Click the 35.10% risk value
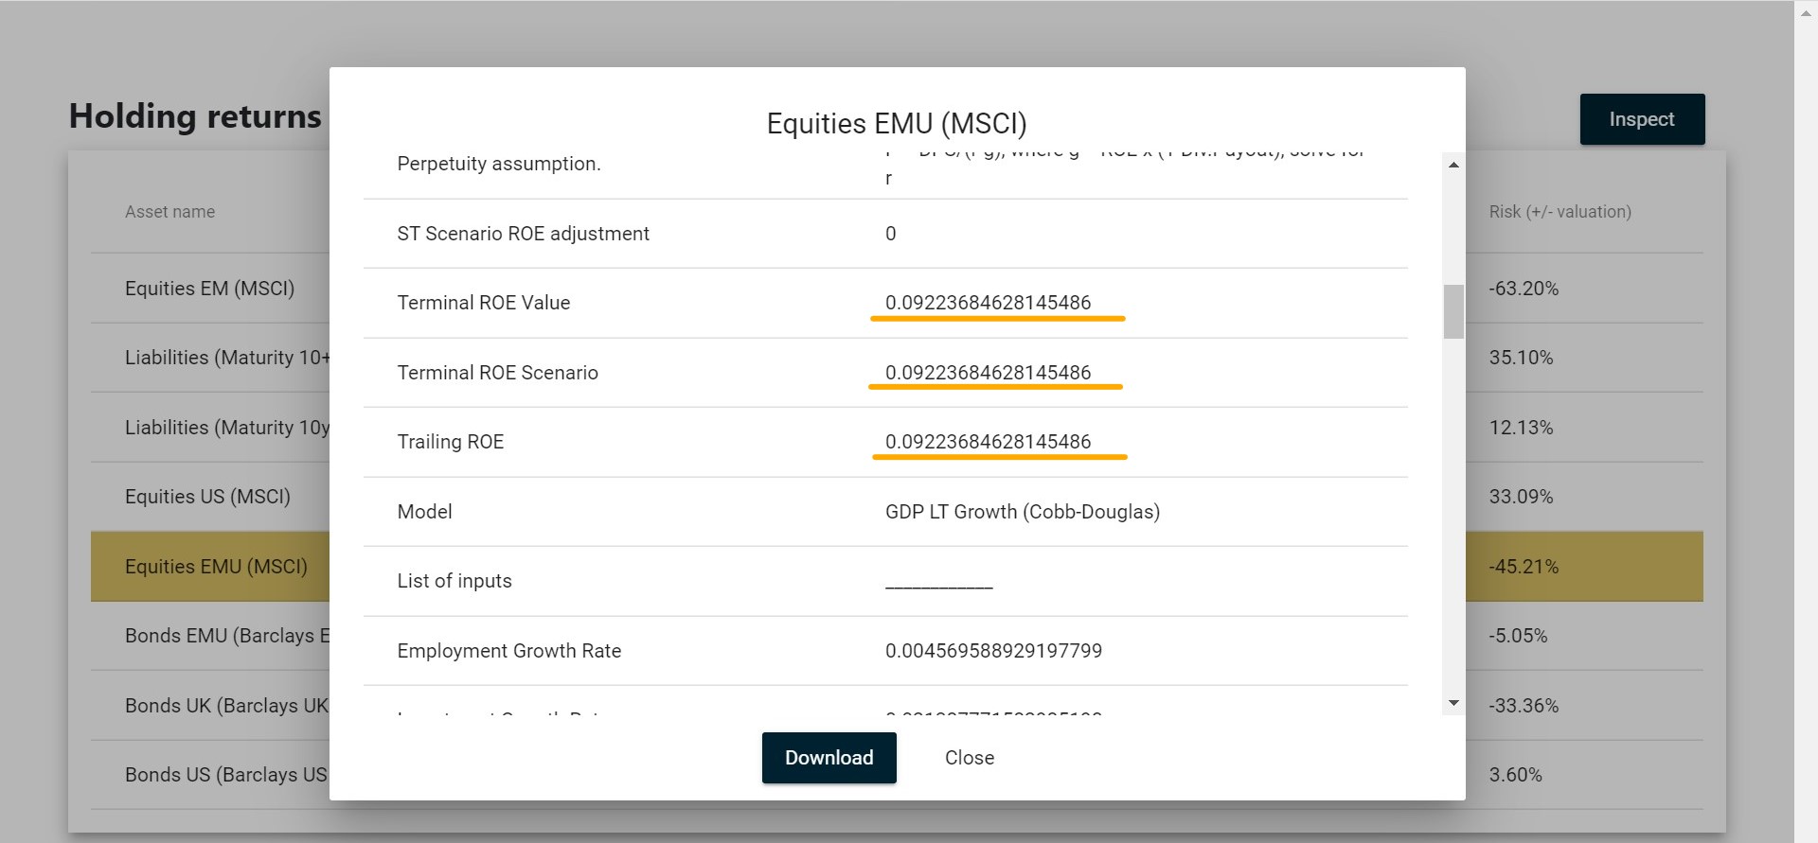The height and width of the screenshot is (843, 1818). [x=1521, y=358]
